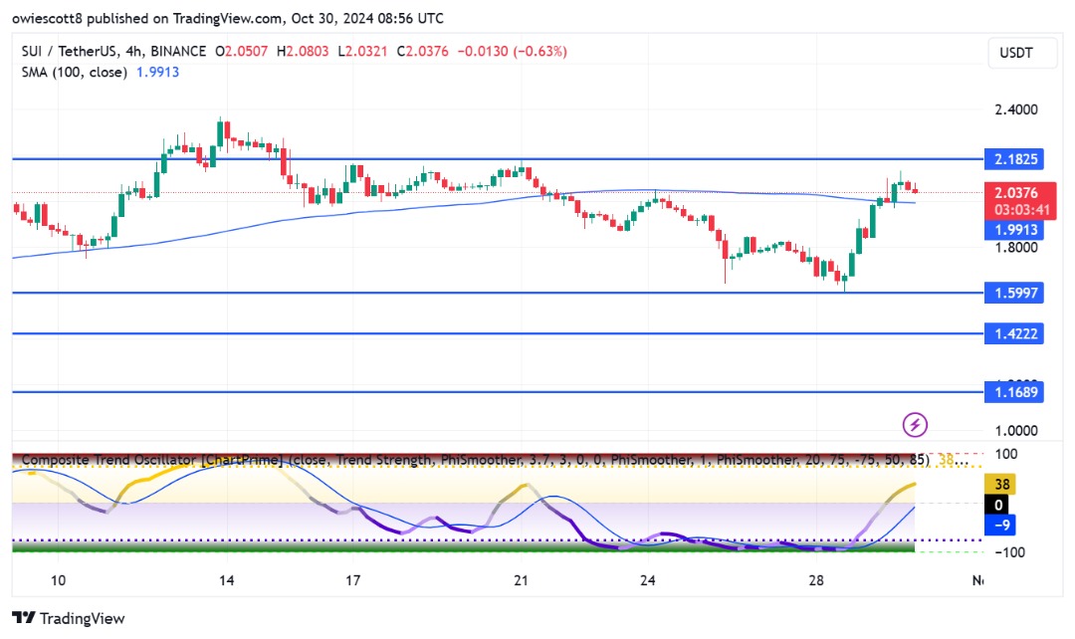Open the SMA (100, close) indicator legend

[74, 72]
